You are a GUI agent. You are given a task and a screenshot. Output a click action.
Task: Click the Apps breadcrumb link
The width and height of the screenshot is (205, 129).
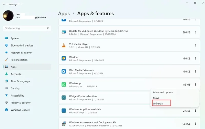pyautogui.click(x=64, y=14)
